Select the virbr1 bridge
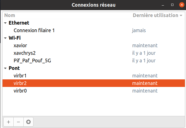This screenshot has height=128, width=186. tap(94, 76)
